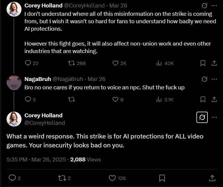
Task: Open more options menu on NagaBruh's reply
Action: (x=214, y=79)
